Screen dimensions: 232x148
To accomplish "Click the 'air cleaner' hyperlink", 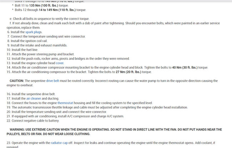I will coord(34,98).
